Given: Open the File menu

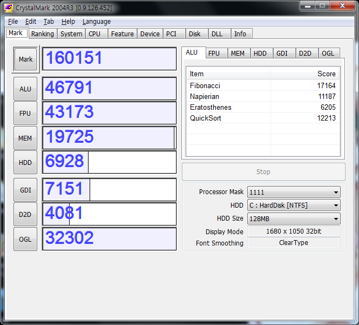Looking at the screenshot, I should [13, 22].
